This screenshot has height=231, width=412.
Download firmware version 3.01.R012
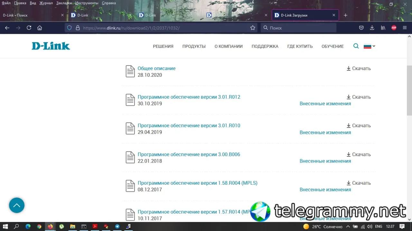coord(359,97)
